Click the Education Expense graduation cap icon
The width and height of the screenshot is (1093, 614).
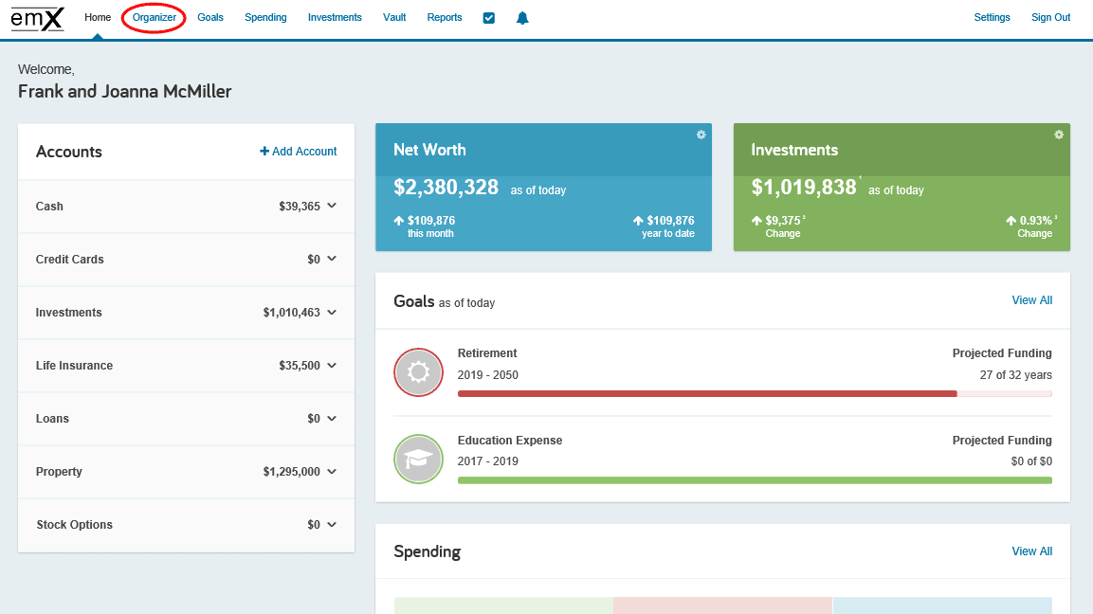point(418,459)
